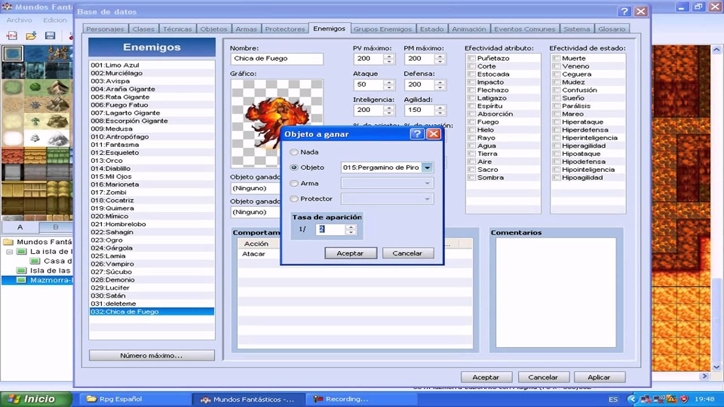Toggle the Muerte state checkbox
This screenshot has width=724, height=407.
[557, 58]
